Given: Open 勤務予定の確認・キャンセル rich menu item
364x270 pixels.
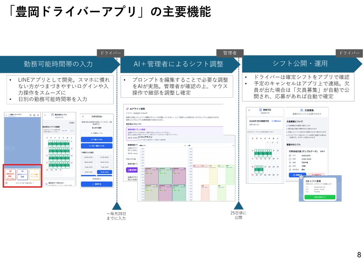Looking at the screenshot, I should [10, 175].
